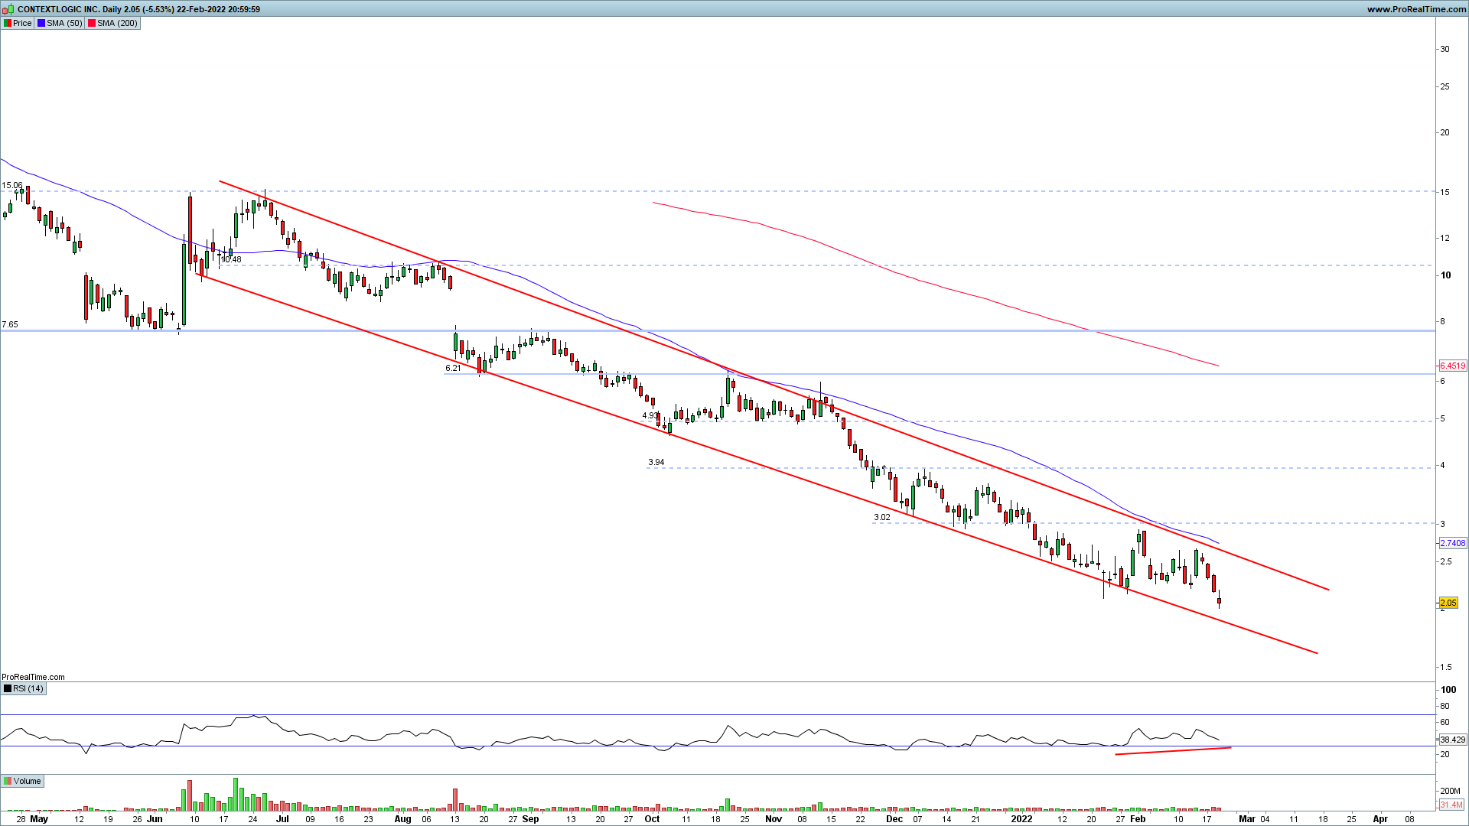The image size is (1469, 826).
Task: Visit www.ProRealTime.com link at top right
Action: 1416,9
